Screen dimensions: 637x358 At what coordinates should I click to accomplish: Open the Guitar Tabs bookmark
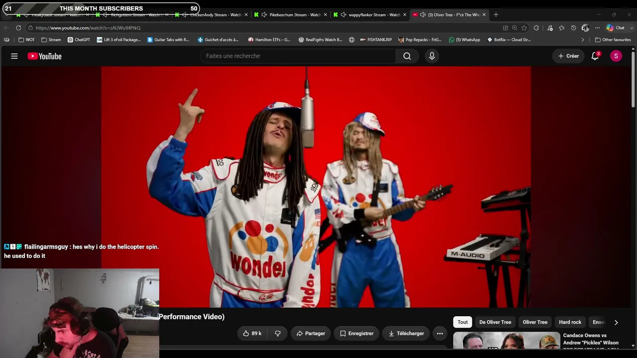168,40
